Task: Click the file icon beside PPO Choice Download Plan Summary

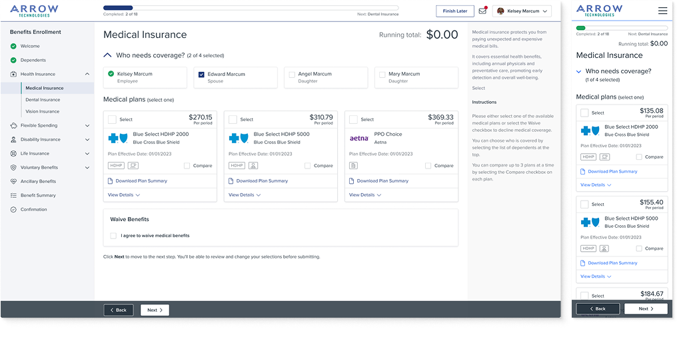Action: tap(352, 180)
